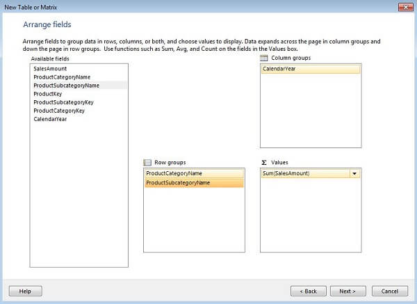417x304 pixels.
Task: Click the Sigma icon beside Values
Action: pos(264,162)
